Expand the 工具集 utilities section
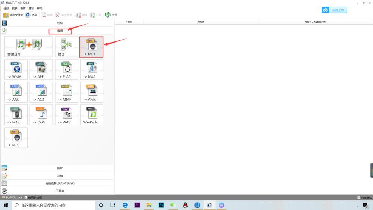The height and width of the screenshot is (210, 373). (60, 191)
